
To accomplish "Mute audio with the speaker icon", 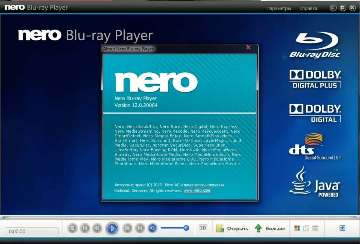I will click(152, 228).
